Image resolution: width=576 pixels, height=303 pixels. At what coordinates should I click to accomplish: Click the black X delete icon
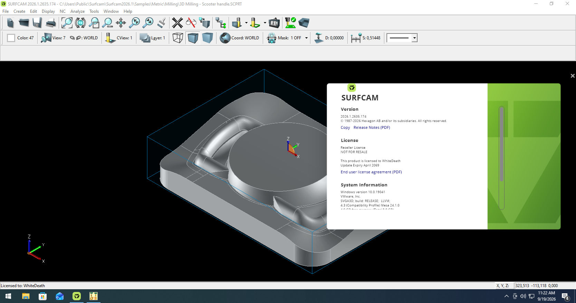tap(177, 23)
